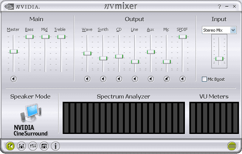This screenshot has width=242, height=154.
Task: Click the help question mark button
Action: [x=219, y=7]
